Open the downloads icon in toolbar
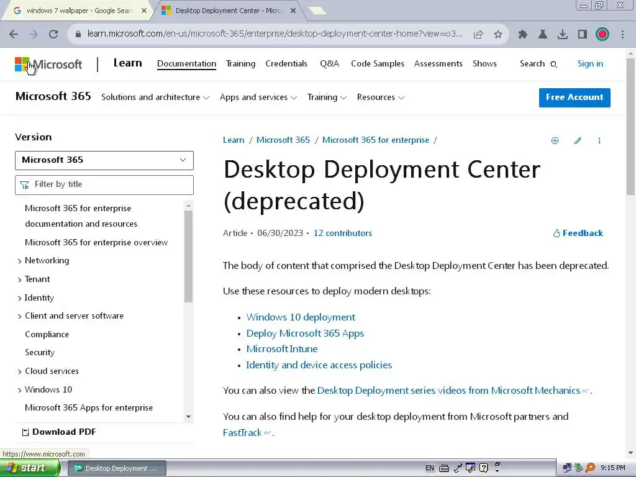This screenshot has width=636, height=477. 563,34
